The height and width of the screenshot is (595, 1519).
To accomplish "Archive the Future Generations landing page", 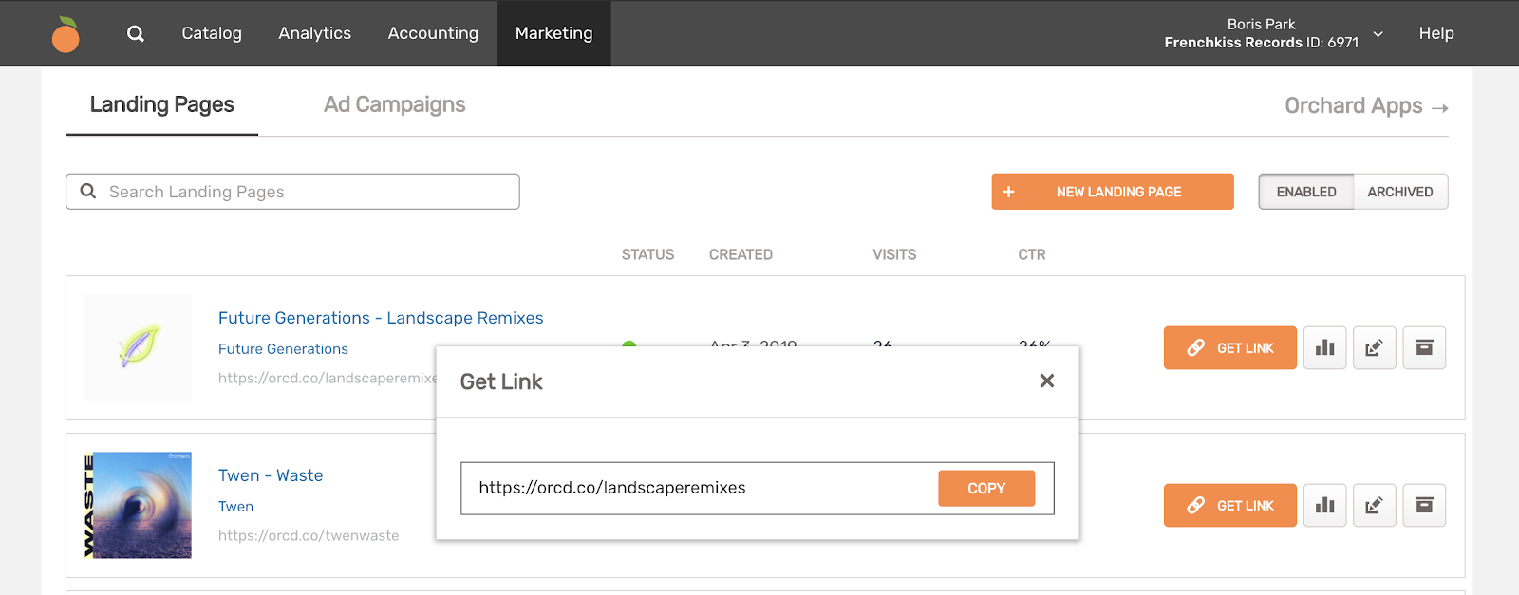I will [1424, 348].
